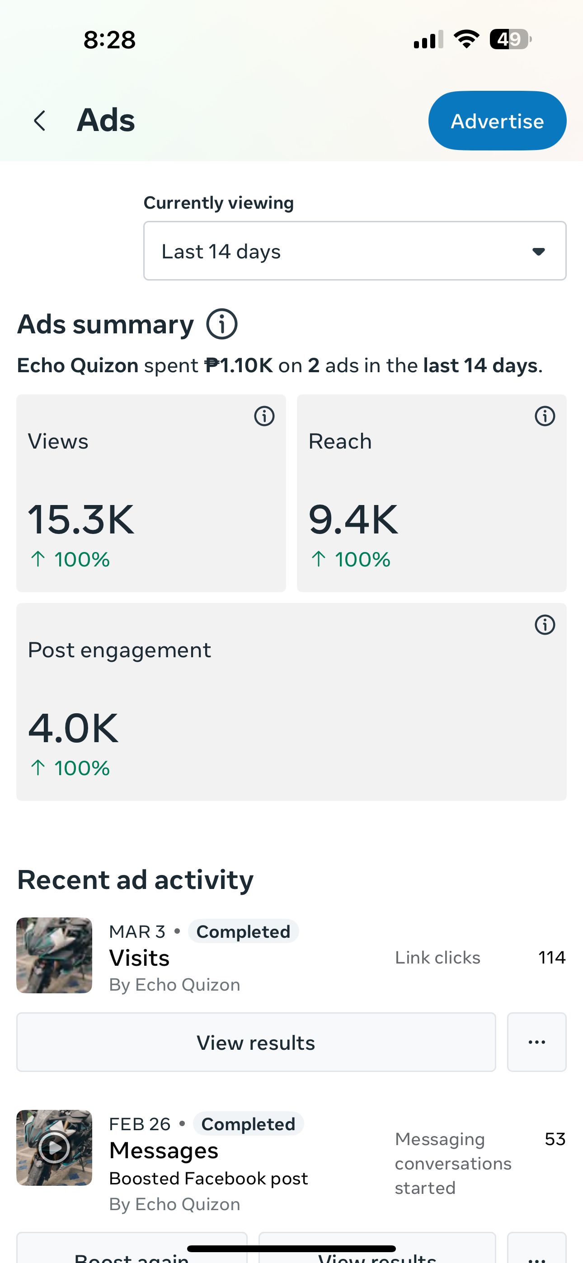Viewport: 583px width, 1263px height.
Task: Tap the Post engagement info icon
Action: point(545,625)
